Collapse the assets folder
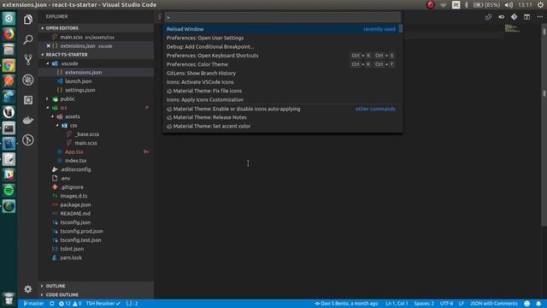547x308 pixels. point(53,116)
